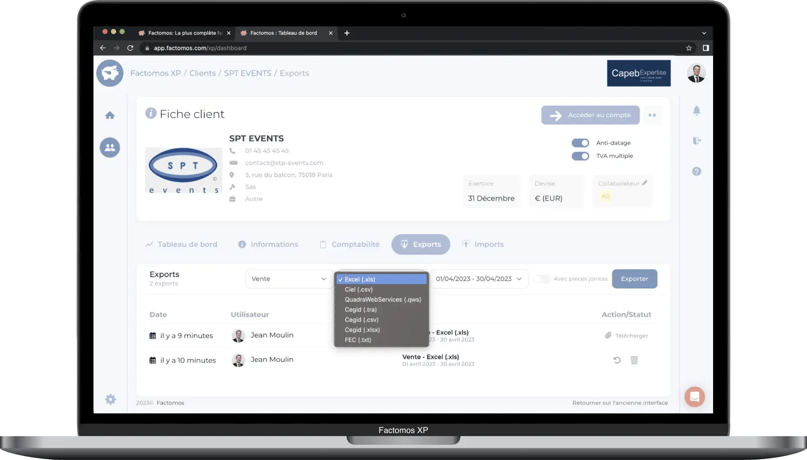
Task: Click the help question mark icon
Action: (697, 171)
